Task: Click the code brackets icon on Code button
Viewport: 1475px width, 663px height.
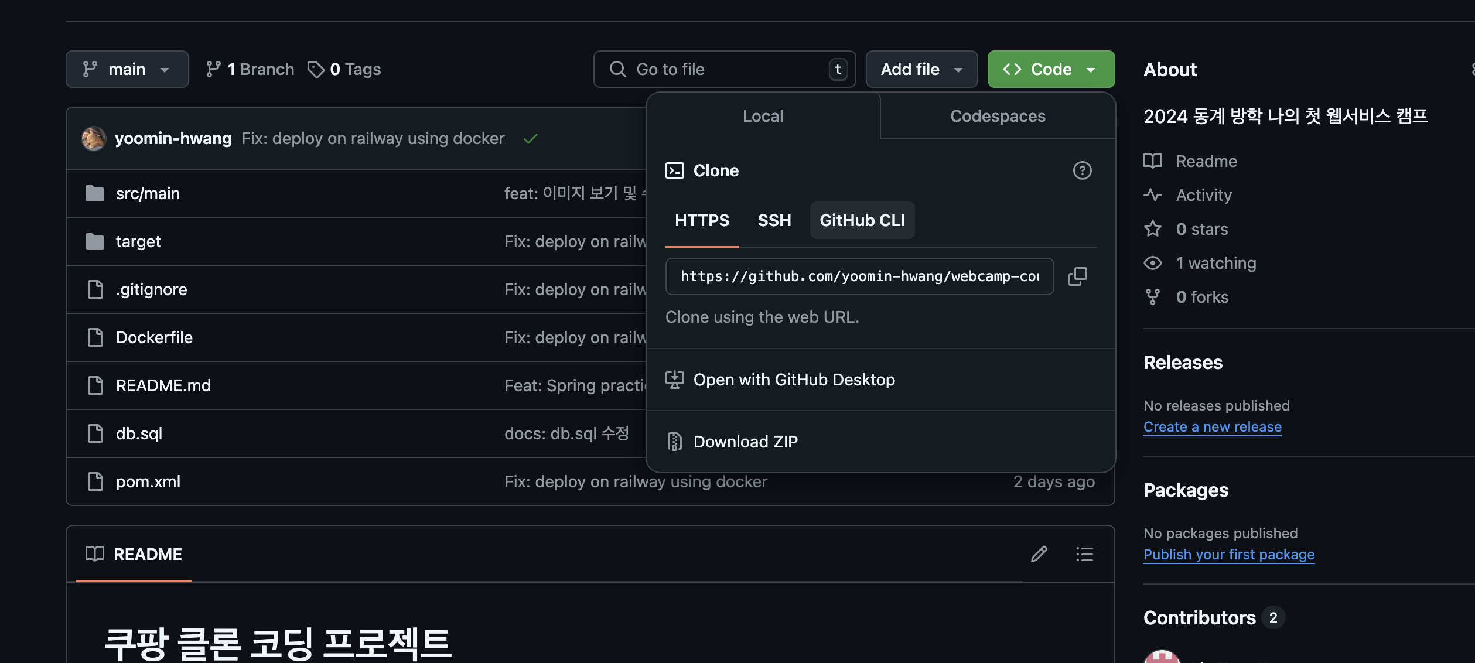Action: [x=1012, y=69]
